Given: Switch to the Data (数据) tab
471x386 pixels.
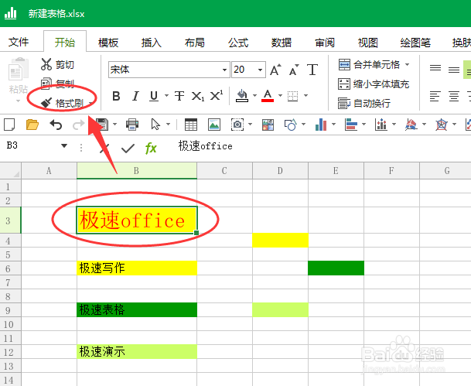Looking at the screenshot, I should pyautogui.click(x=282, y=43).
